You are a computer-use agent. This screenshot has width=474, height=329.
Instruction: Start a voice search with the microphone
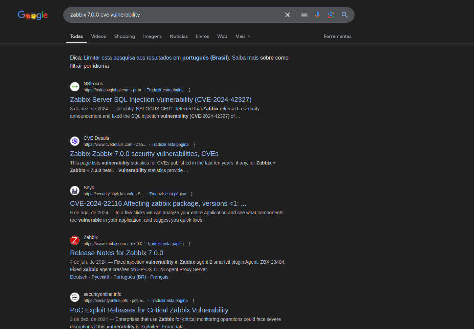(x=317, y=15)
